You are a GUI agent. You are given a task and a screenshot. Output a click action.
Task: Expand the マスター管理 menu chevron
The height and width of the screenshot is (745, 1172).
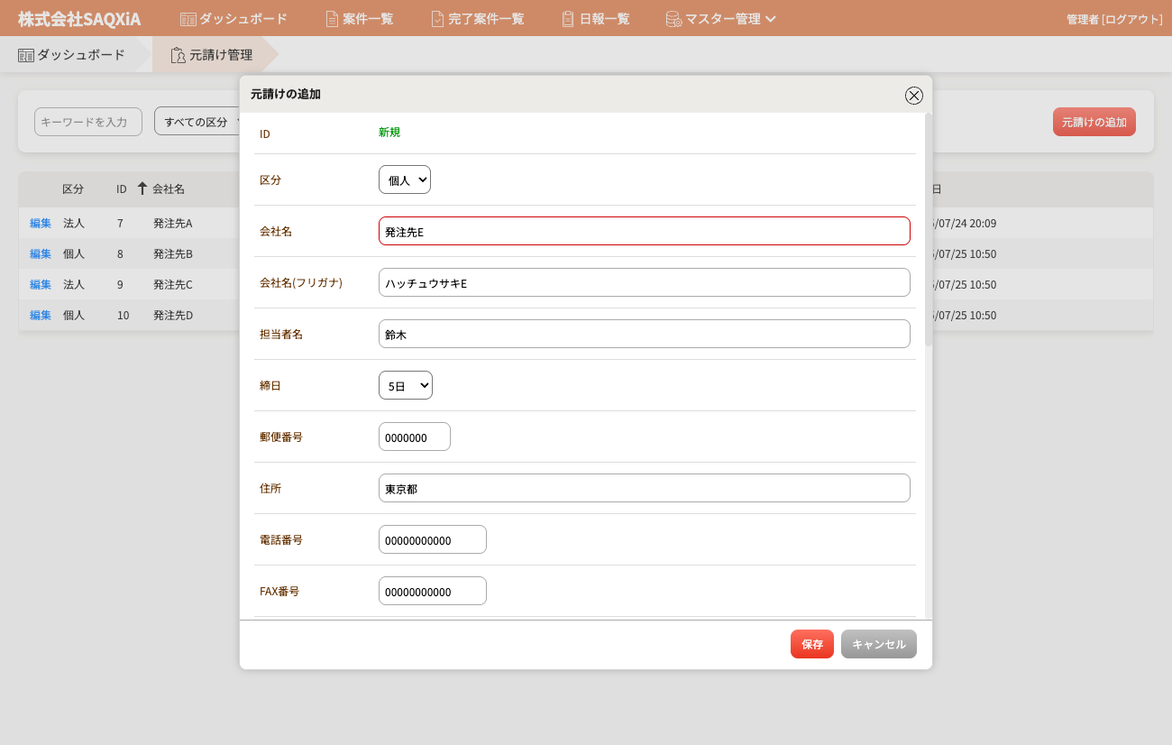pyautogui.click(x=771, y=19)
